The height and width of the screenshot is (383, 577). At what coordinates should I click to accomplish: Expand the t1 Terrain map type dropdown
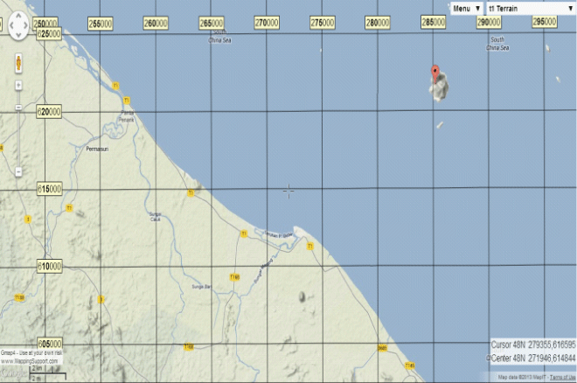click(x=531, y=8)
